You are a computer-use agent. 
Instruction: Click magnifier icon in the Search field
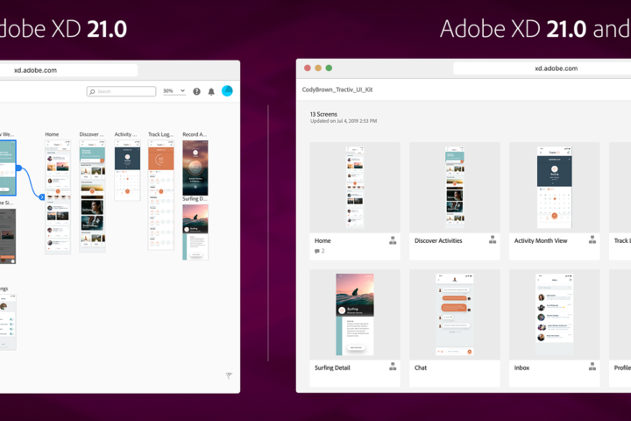[x=92, y=91]
